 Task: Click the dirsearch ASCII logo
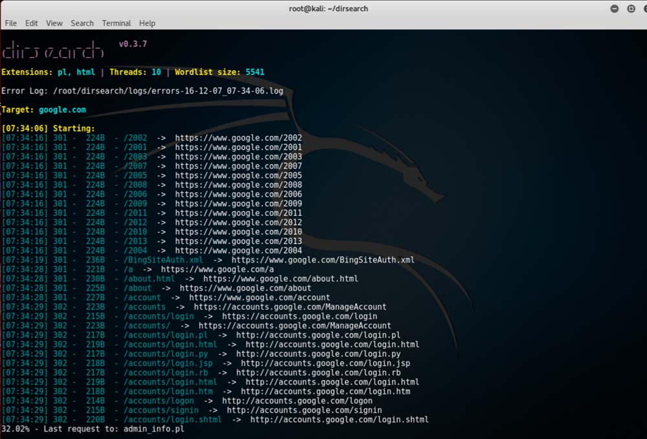[x=53, y=50]
